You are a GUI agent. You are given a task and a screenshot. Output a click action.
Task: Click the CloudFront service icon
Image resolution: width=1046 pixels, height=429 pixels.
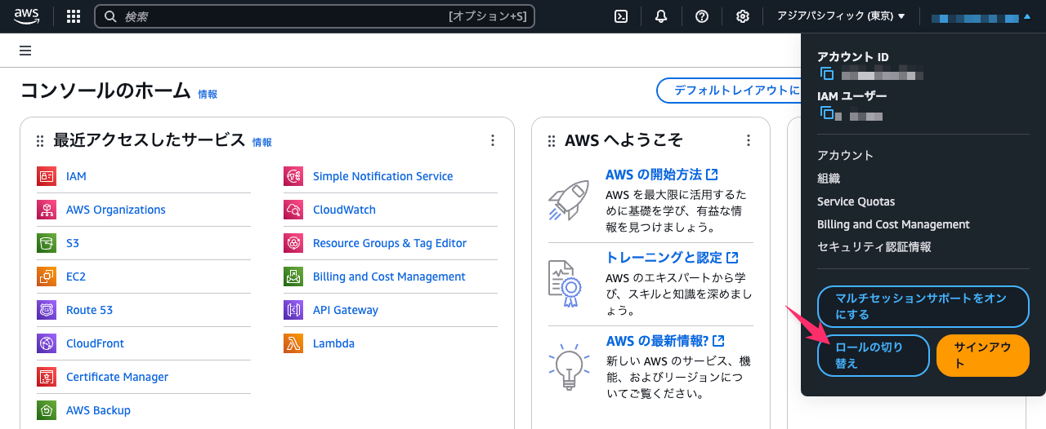coord(47,343)
